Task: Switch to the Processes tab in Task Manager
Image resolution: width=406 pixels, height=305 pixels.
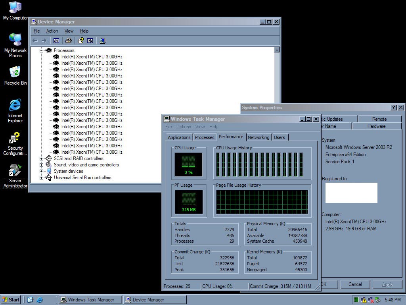Action: pyautogui.click(x=205, y=137)
